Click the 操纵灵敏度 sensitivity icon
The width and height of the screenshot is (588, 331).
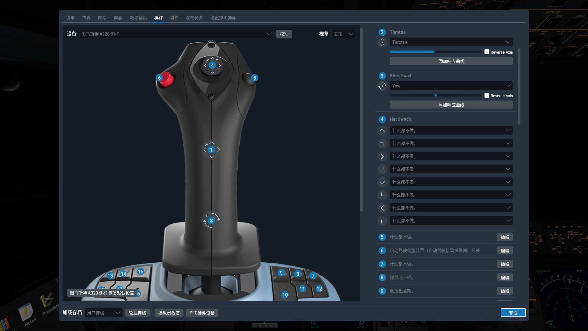[x=169, y=312]
